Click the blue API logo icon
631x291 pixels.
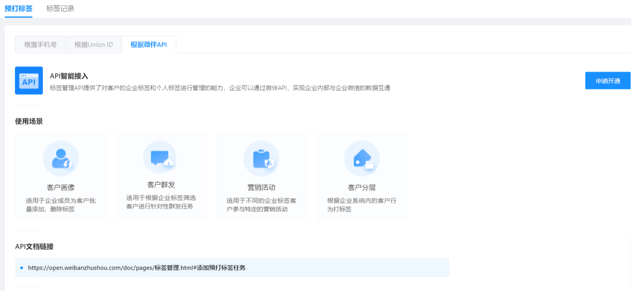click(x=29, y=81)
